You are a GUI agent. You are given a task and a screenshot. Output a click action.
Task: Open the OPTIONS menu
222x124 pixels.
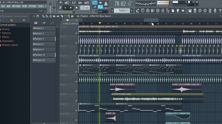(32, 6)
